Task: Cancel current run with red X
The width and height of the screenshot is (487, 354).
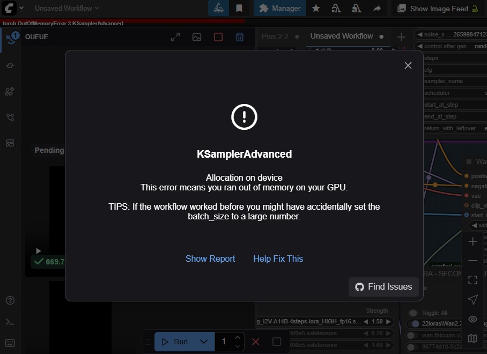Action: coord(256,342)
